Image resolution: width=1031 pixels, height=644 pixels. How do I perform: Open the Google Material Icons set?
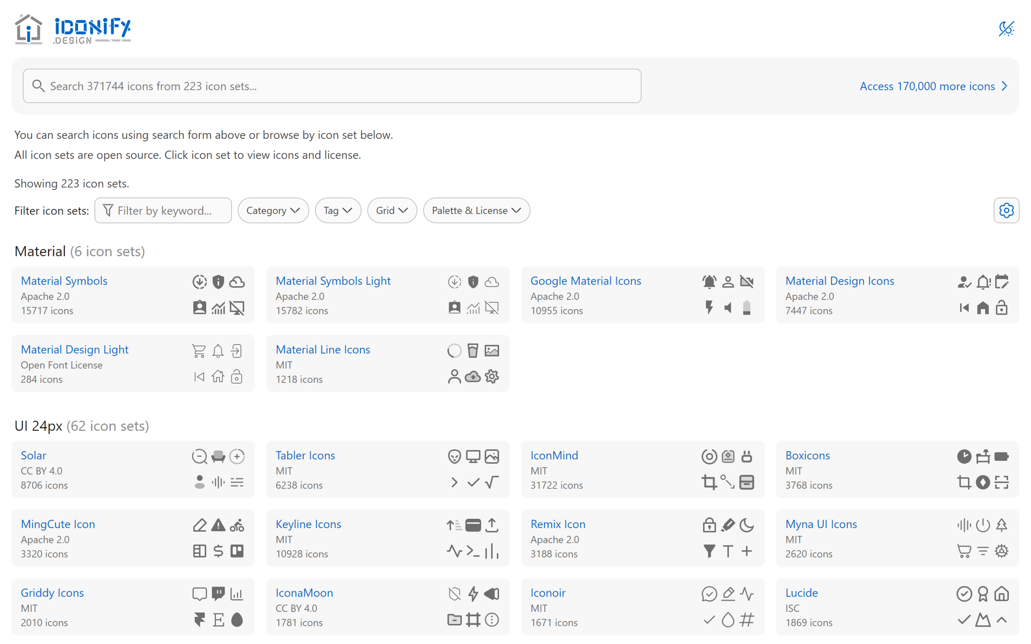[585, 281]
